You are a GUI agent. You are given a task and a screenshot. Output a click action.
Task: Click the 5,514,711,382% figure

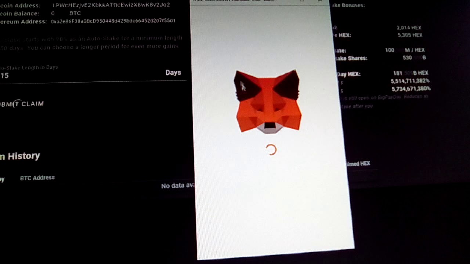410,81
